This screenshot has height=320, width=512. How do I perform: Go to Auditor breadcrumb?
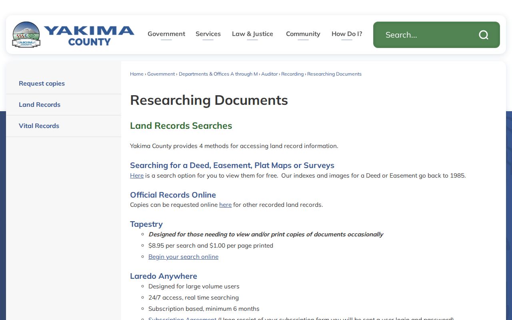point(270,74)
